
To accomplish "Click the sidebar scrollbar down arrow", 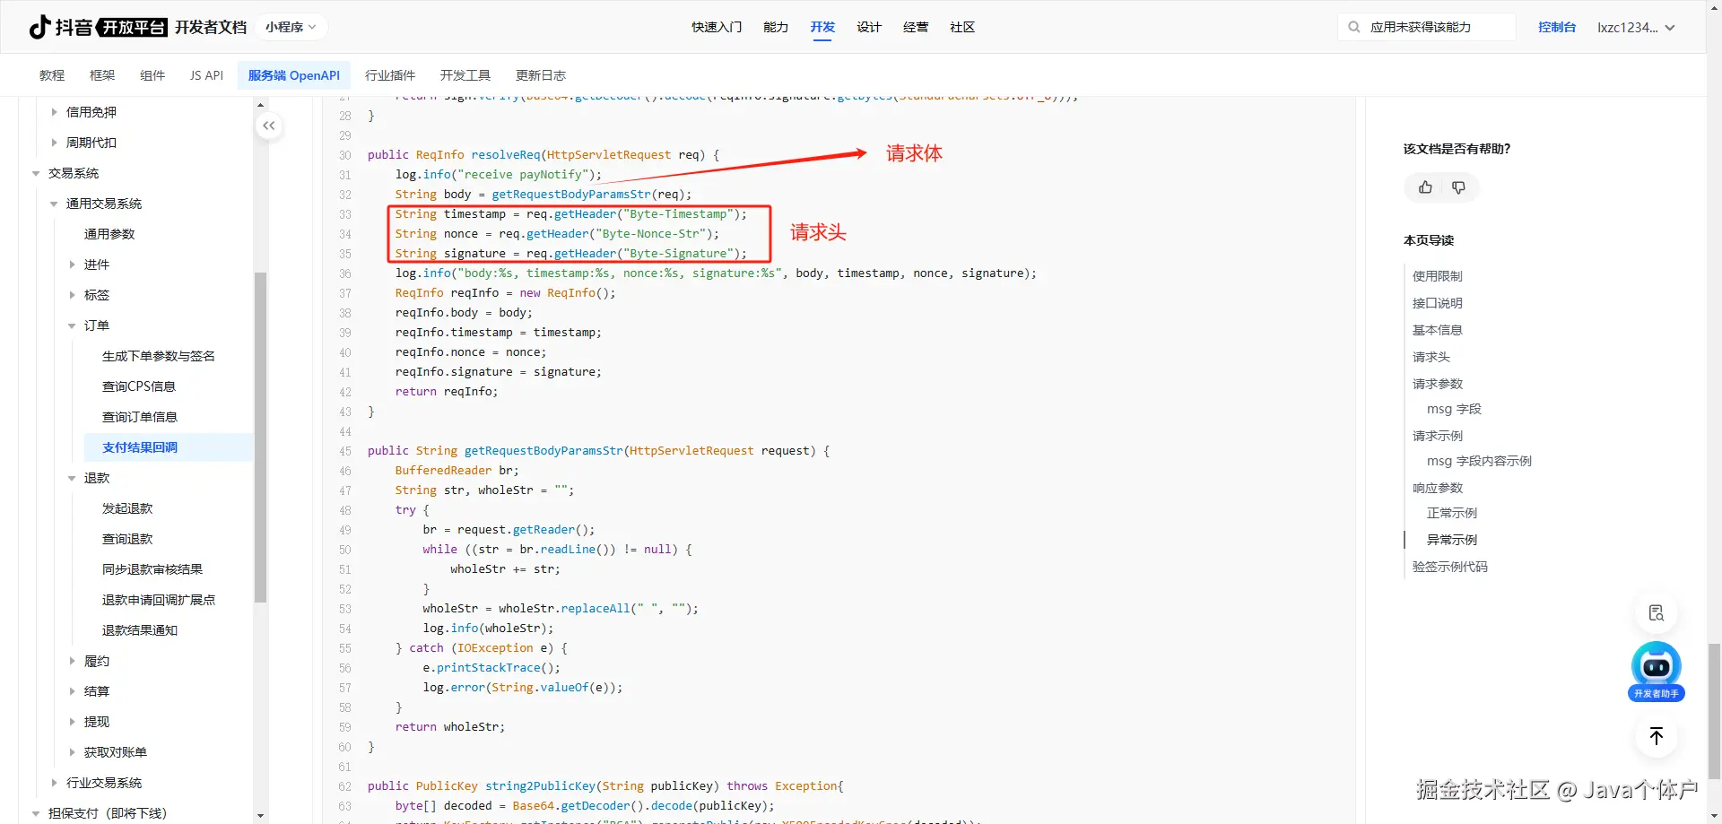I will coord(261,816).
